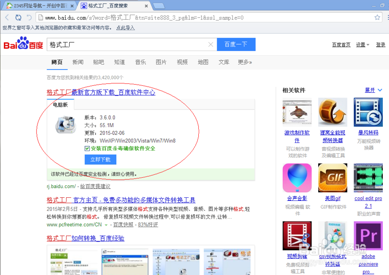Click the page icon in address bar
389x275 pixels.
pyautogui.click(x=40, y=17)
